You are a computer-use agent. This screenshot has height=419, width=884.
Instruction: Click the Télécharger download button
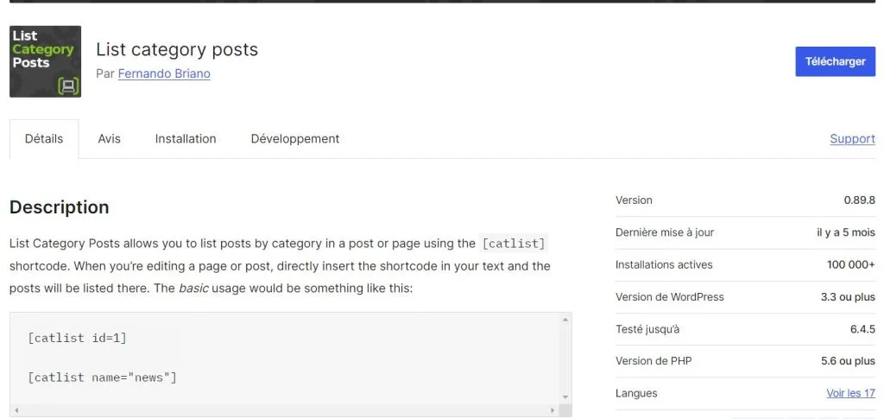(835, 61)
